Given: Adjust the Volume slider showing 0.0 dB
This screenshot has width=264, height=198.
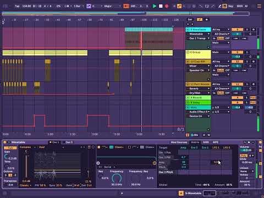Looking at the screenshot, I should [x=247, y=150].
